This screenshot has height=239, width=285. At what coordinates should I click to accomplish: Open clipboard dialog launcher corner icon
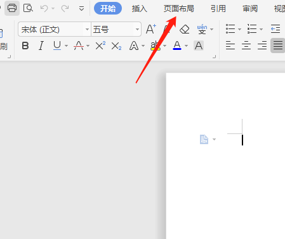pos(9,56)
